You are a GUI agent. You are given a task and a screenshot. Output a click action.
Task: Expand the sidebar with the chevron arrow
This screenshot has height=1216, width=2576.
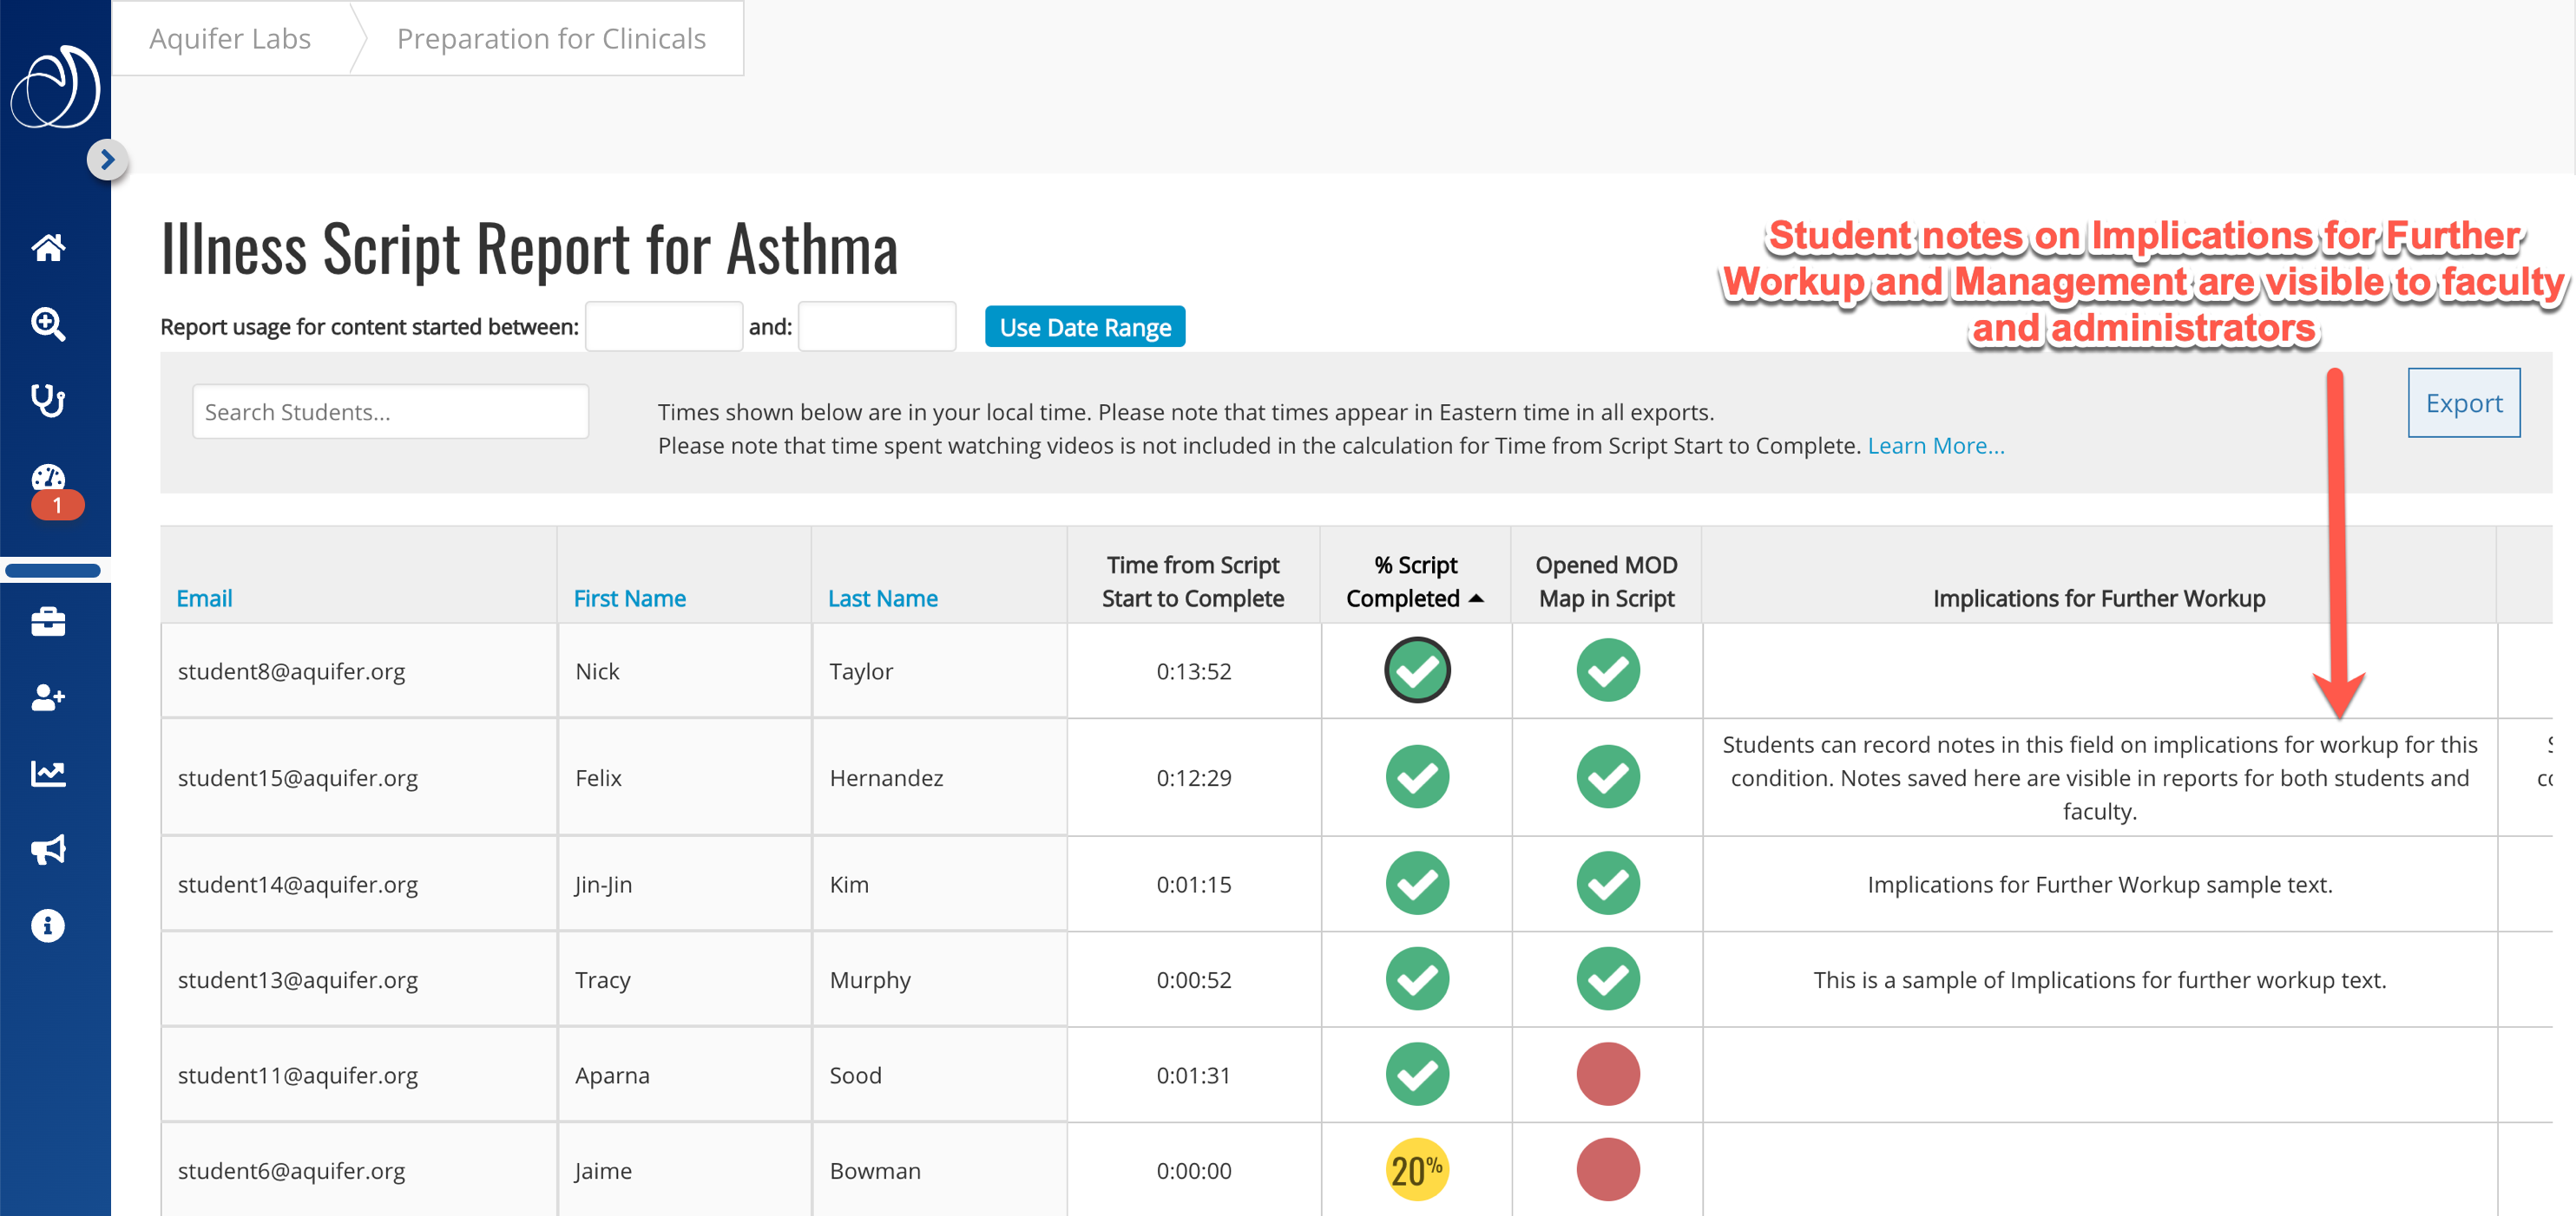(107, 160)
